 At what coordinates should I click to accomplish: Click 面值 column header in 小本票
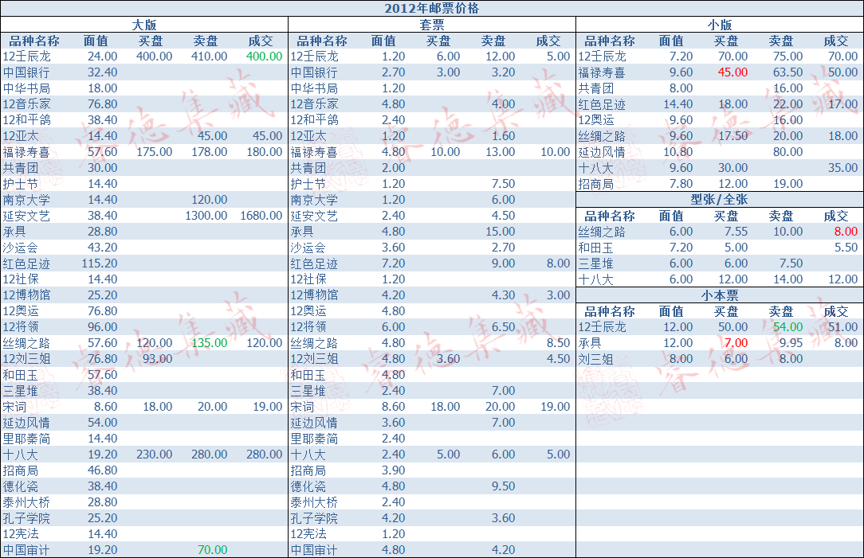click(671, 311)
